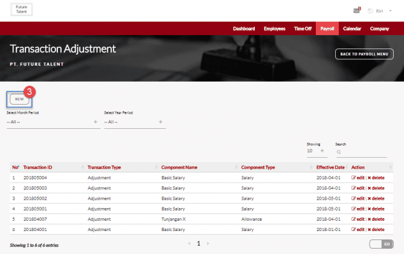Expand the Select Month Period dropdown
This screenshot has width=404, height=254.
pyautogui.click(x=51, y=122)
